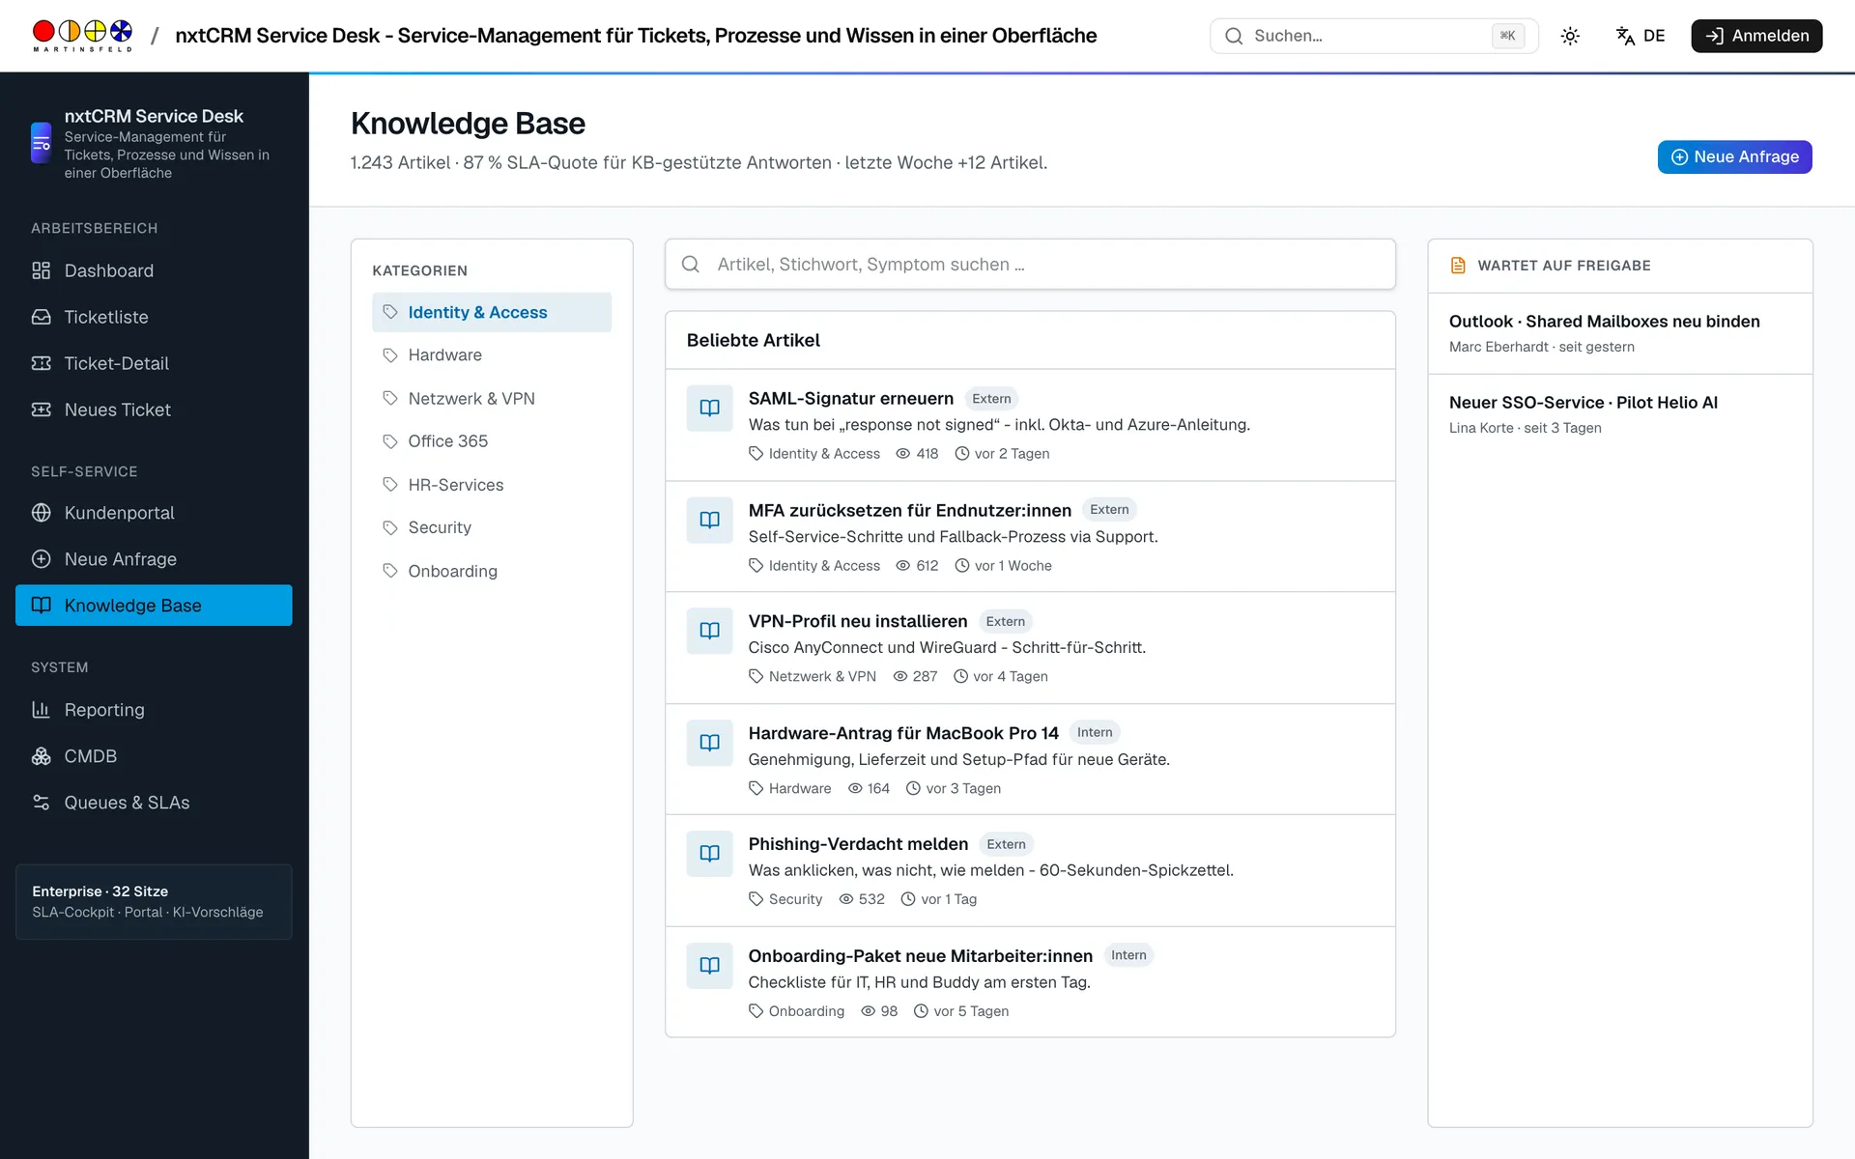
Task: Click the clock icon beside vor 1 Woche
Action: pos(962,566)
